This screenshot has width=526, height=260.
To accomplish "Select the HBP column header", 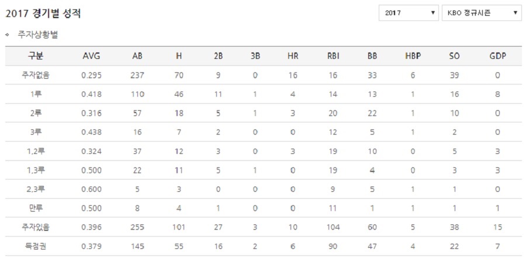I will click(x=413, y=56).
